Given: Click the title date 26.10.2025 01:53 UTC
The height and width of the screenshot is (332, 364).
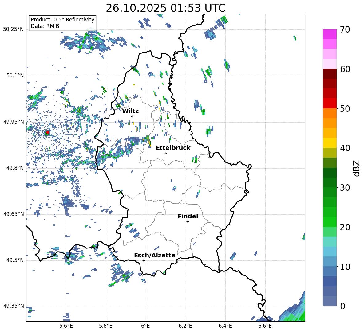Looking at the screenshot, I should click(165, 8).
